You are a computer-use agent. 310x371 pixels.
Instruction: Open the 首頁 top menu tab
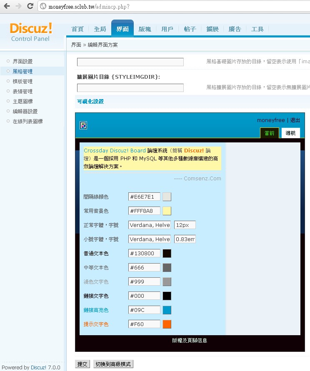77,29
